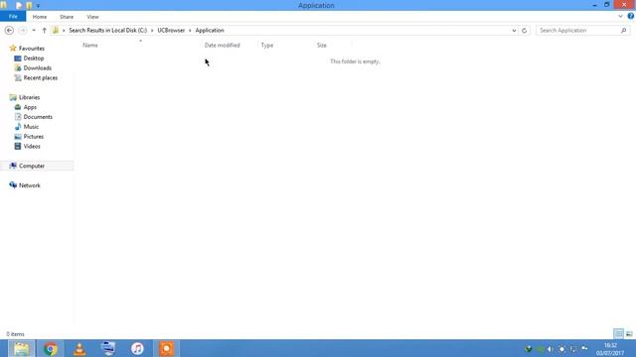Select Computer in navigation pane
Image resolution: width=636 pixels, height=357 pixels.
tap(32, 166)
